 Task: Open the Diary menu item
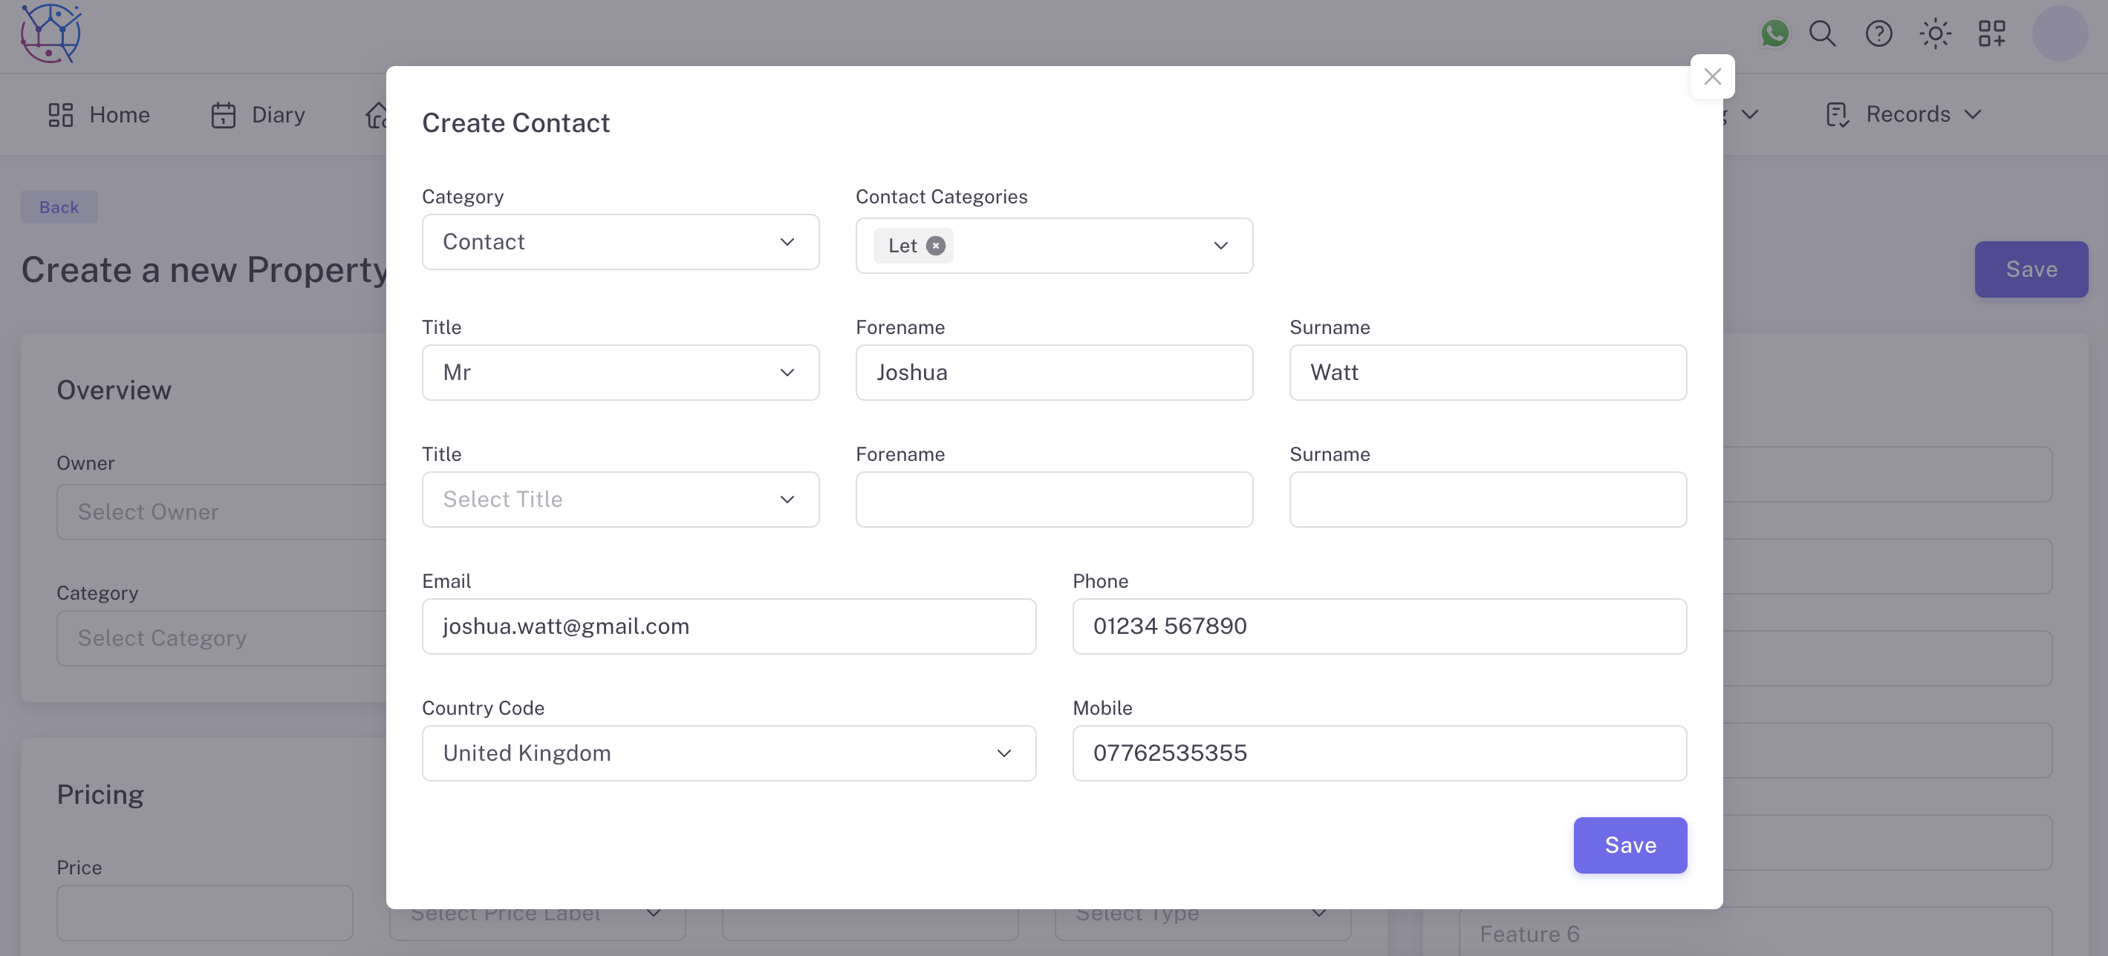click(258, 114)
